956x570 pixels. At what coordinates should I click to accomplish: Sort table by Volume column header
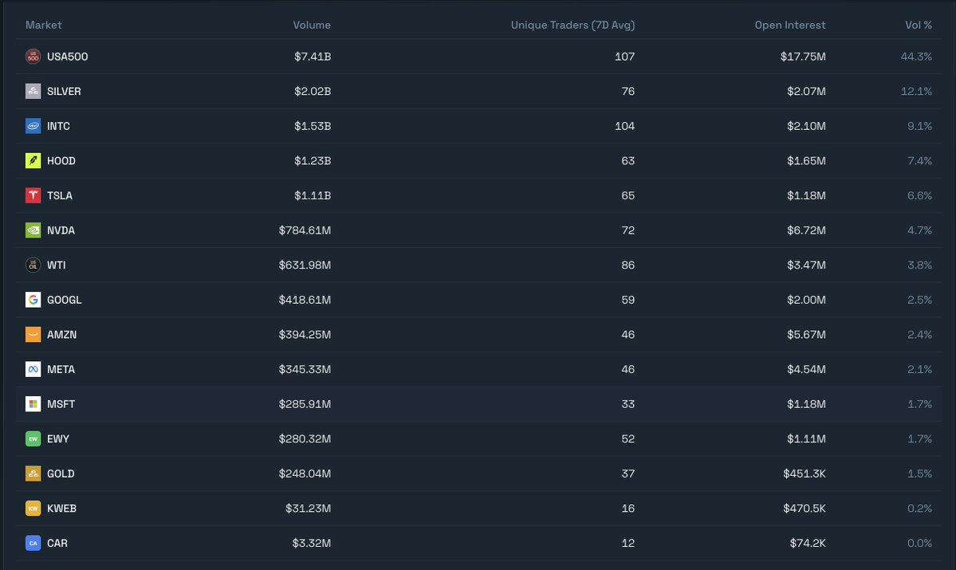[x=312, y=25]
